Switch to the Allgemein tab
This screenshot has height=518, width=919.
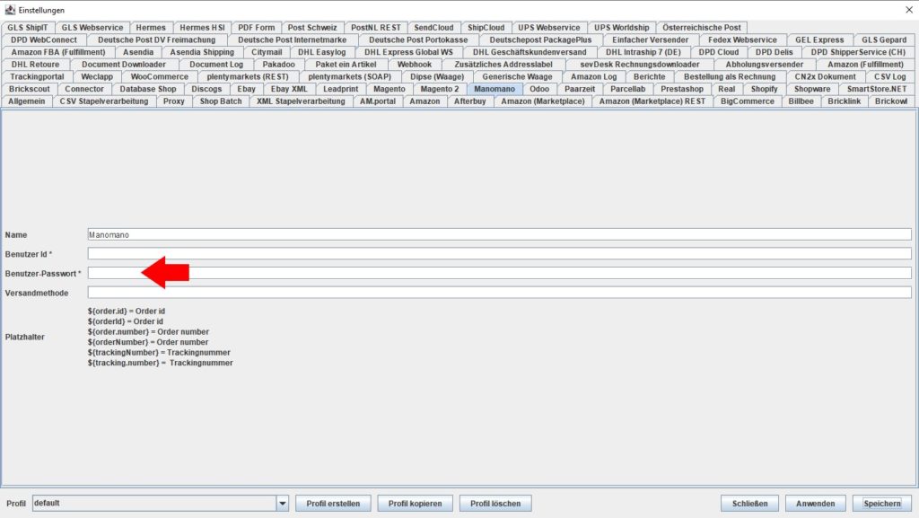click(27, 101)
